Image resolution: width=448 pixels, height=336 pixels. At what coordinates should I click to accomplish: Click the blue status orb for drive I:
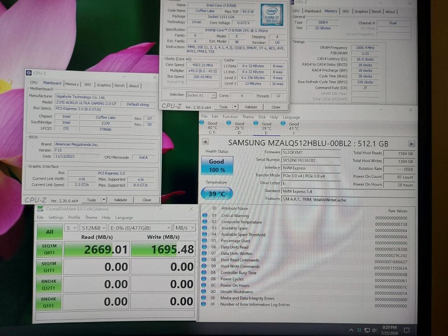click(x=283, y=123)
